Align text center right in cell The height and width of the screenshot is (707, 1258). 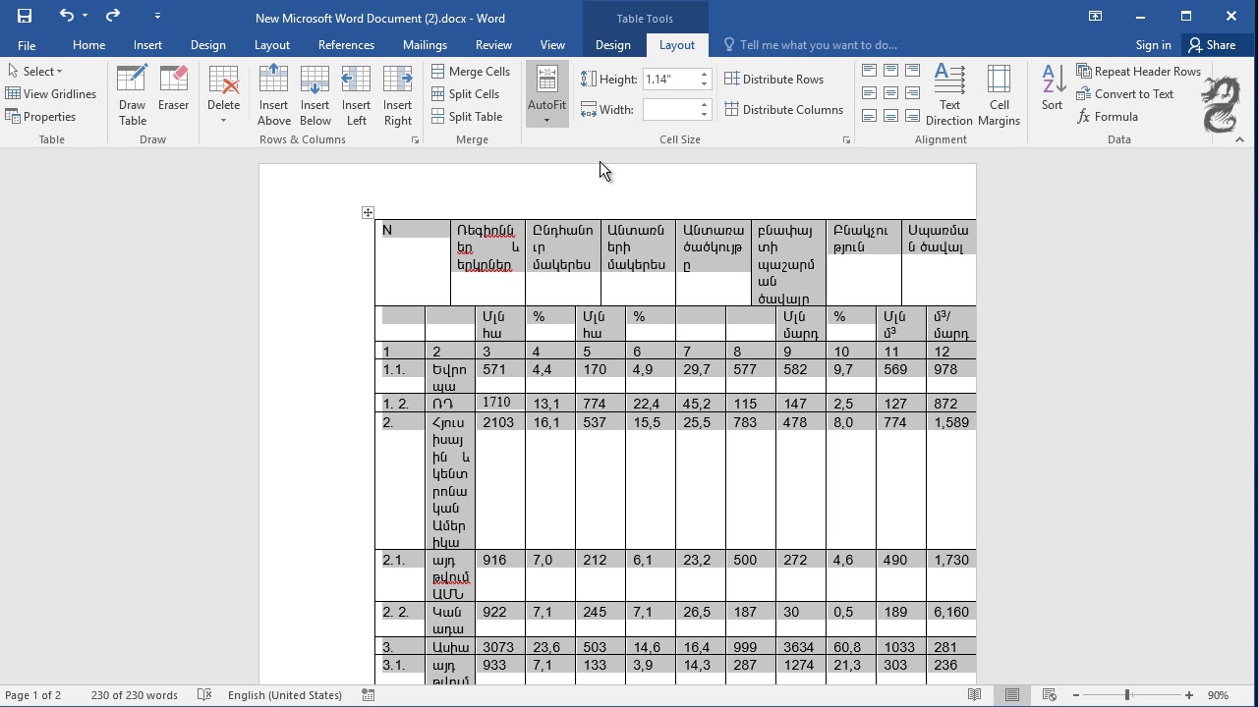(x=912, y=93)
